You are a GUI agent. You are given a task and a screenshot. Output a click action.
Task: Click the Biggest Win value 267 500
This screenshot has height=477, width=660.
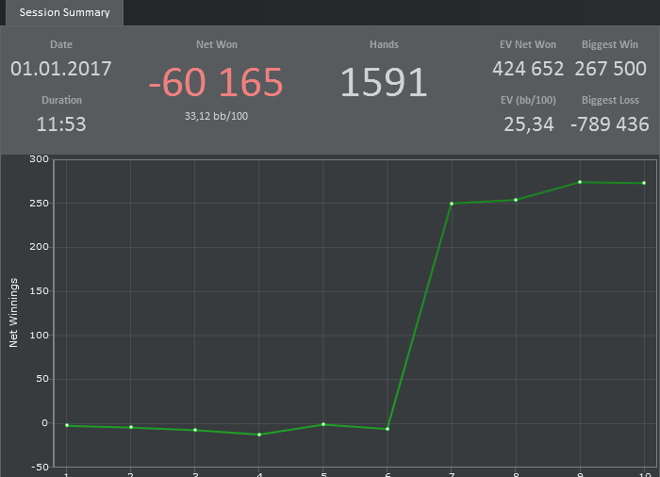610,69
